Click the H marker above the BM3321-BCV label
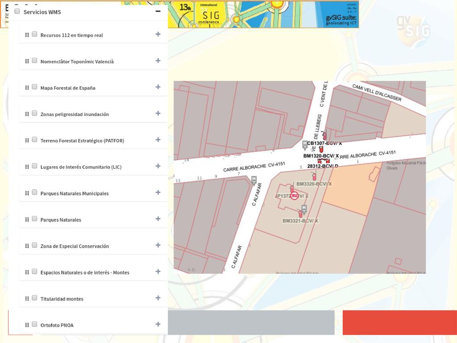This screenshot has height=343, width=457. pos(304,209)
